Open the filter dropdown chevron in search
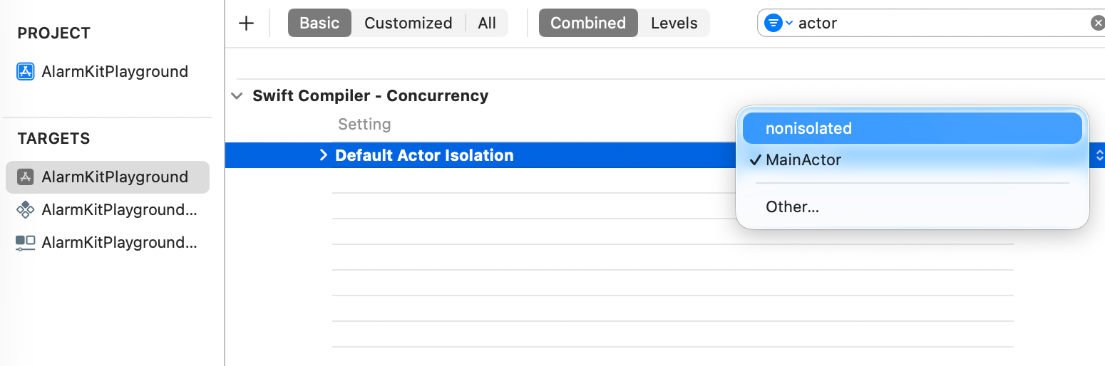 pos(789,23)
